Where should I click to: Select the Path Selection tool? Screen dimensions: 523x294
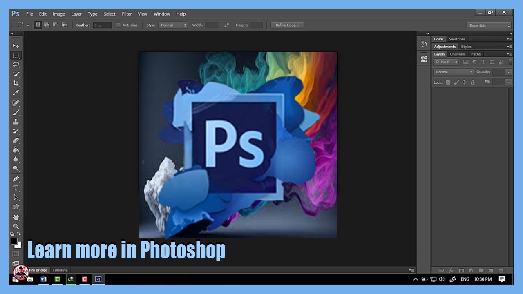click(16, 198)
